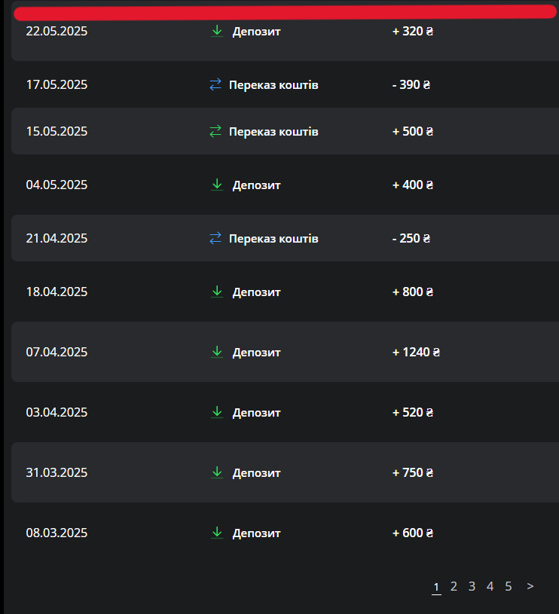
Task: Select the + 1240 ₴ amount
Action: [416, 352]
